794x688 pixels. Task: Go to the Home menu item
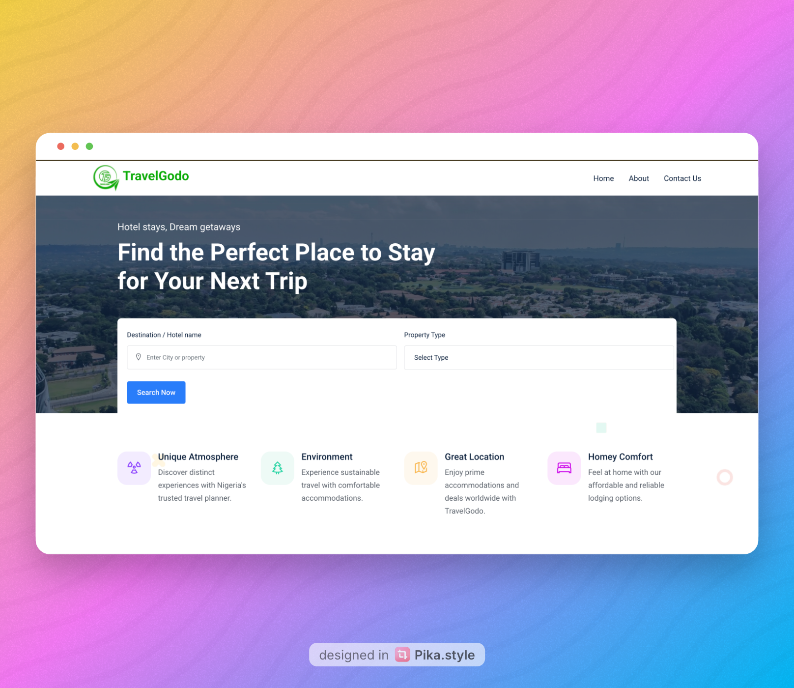click(x=603, y=178)
